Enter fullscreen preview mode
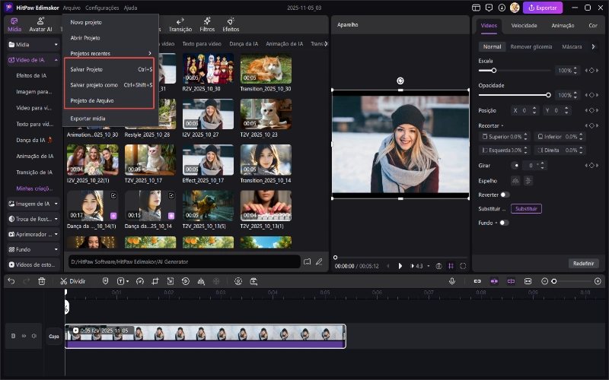609x380 pixels. (x=463, y=266)
